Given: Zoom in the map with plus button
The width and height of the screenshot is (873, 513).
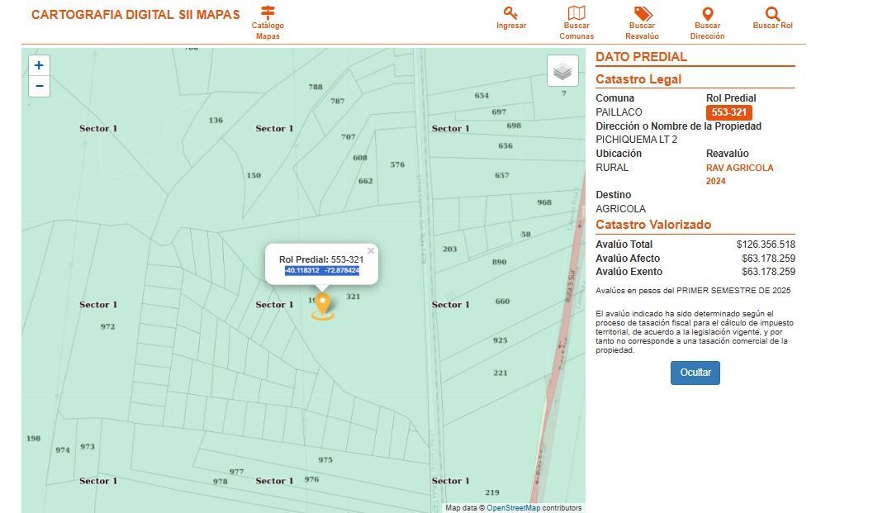Looking at the screenshot, I should 39,65.
